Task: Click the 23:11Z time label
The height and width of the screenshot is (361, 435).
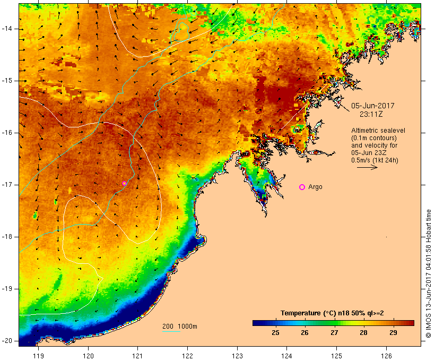Action: click(x=371, y=114)
